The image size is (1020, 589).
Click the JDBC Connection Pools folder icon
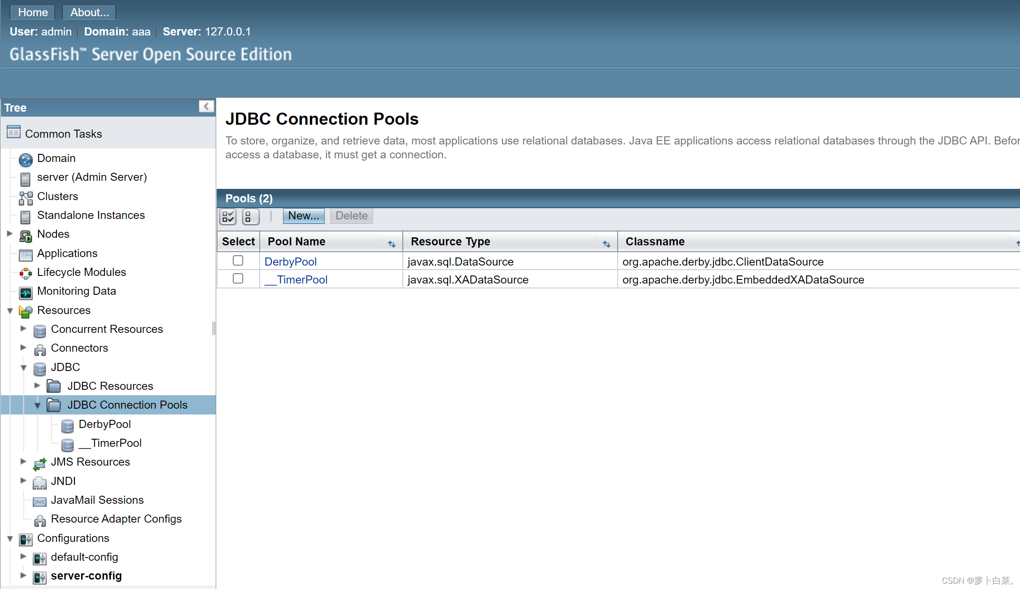tap(54, 405)
